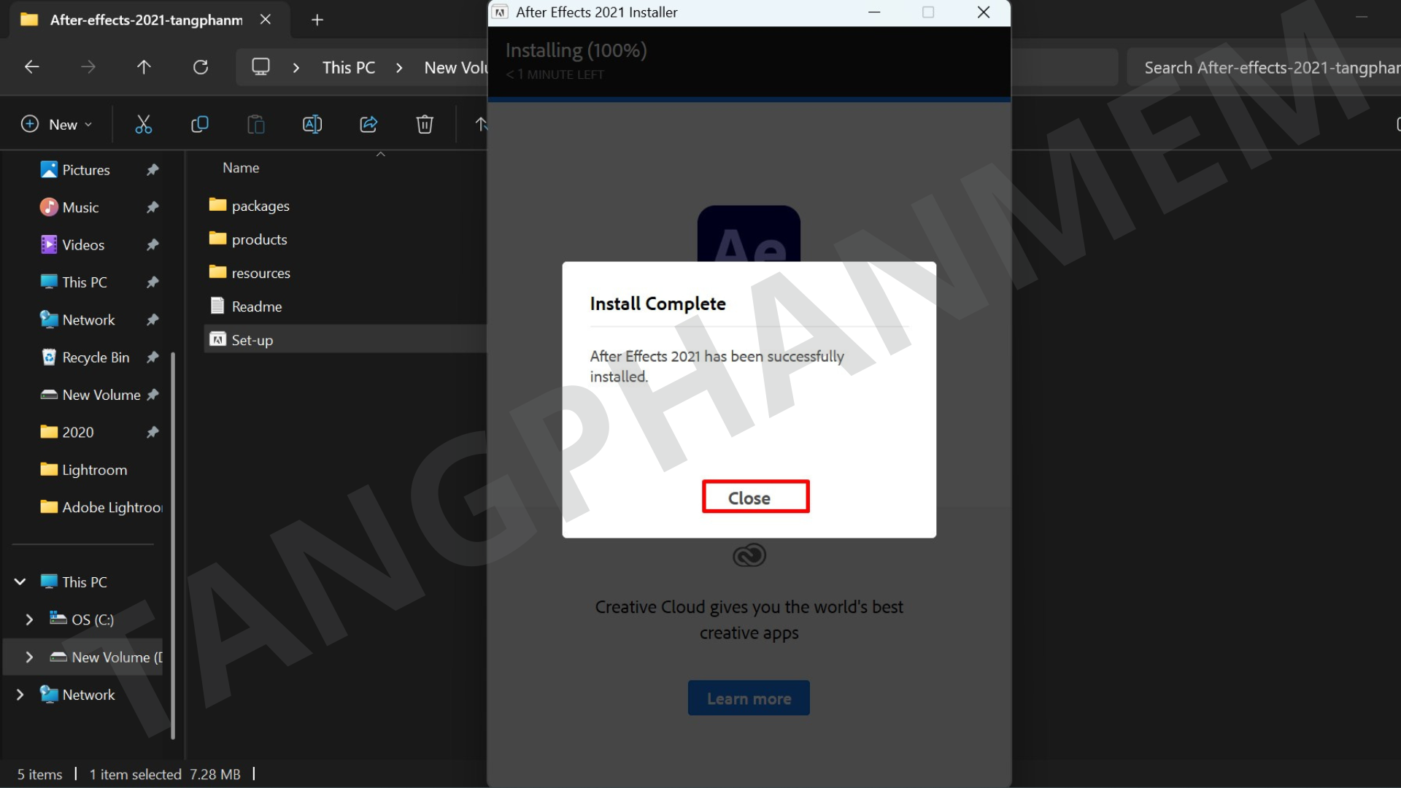Viewport: 1401px width, 788px height.
Task: Unpin Music from Quick access
Action: point(153,208)
